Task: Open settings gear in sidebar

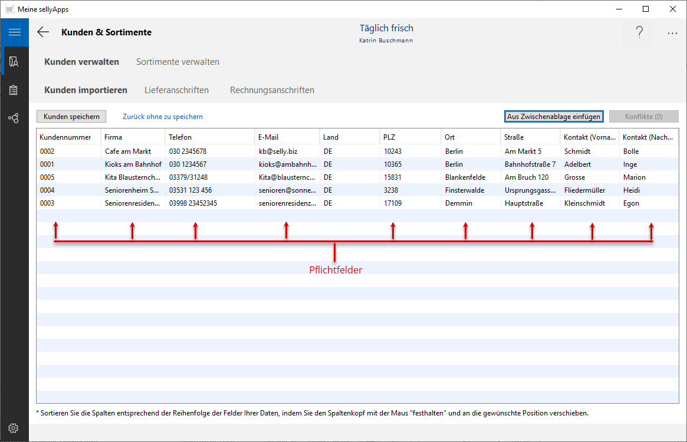Action: pyautogui.click(x=14, y=428)
